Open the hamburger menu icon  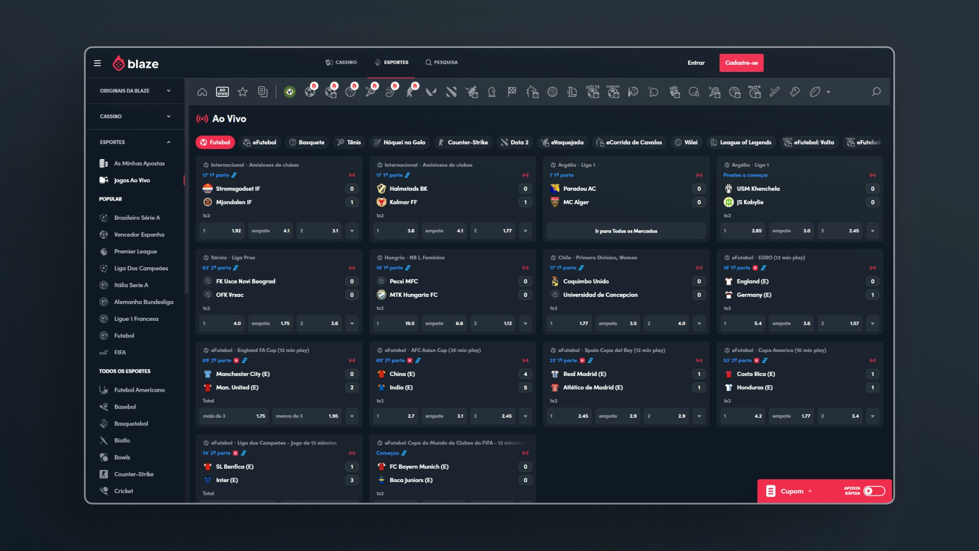click(x=97, y=63)
